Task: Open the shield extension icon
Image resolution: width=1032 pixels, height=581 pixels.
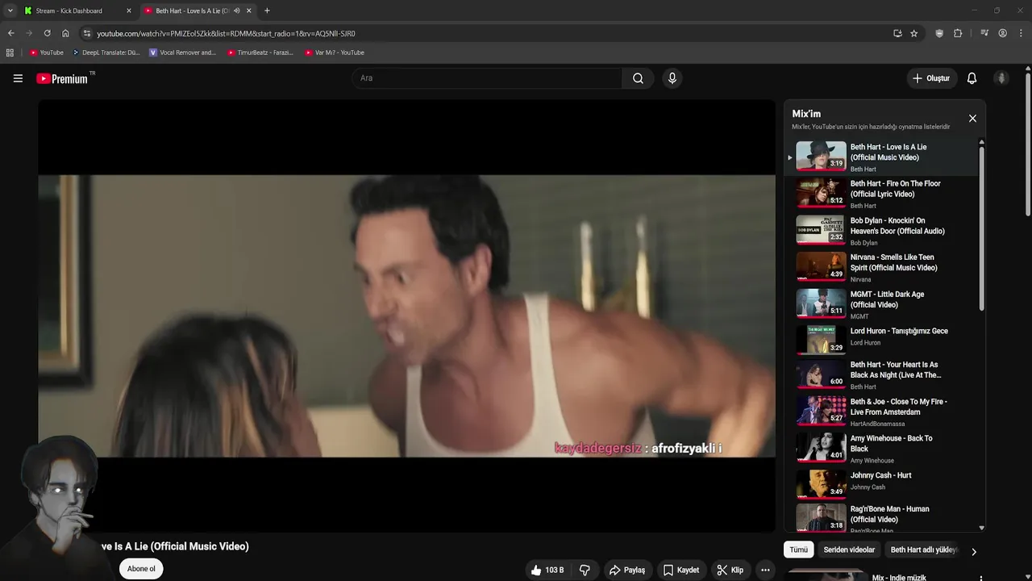Action: (x=939, y=33)
